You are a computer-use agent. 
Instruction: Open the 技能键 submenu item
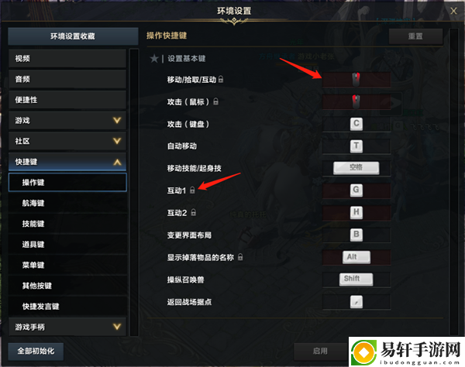pyautogui.click(x=67, y=224)
